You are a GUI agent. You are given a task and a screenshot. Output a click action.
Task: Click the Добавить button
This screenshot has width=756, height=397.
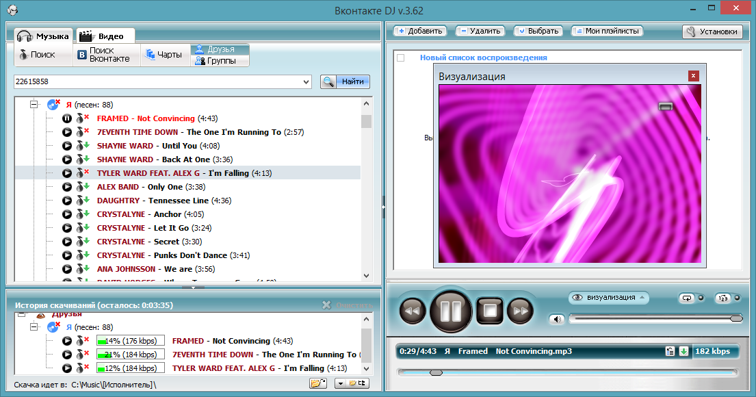pyautogui.click(x=420, y=31)
